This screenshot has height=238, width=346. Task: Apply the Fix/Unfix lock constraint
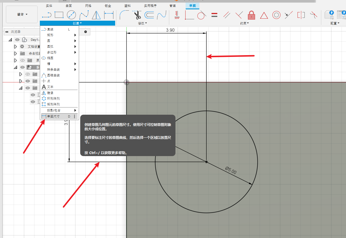pos(251,15)
